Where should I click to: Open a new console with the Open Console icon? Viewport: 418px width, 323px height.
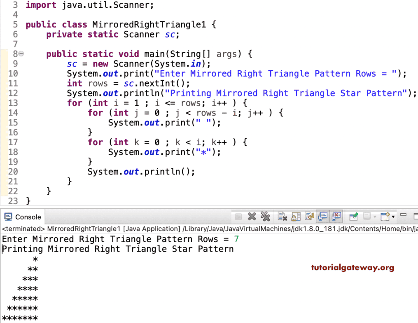coord(386,217)
